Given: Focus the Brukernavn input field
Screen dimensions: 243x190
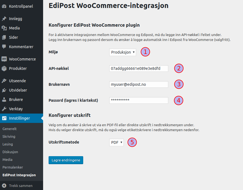Looking at the screenshot, I should 139,84.
